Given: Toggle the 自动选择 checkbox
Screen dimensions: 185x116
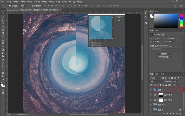Looking at the screenshot, I should coord(10,5).
